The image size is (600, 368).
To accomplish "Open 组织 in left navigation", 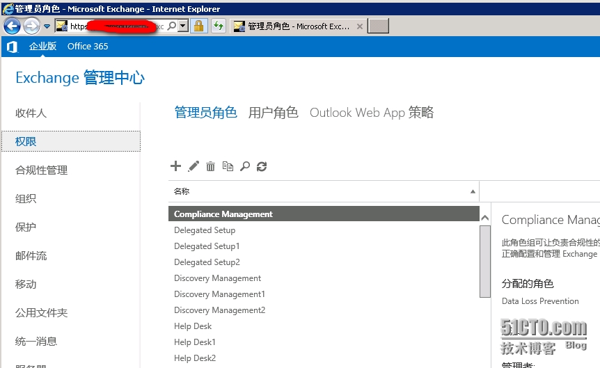I will 26,198.
